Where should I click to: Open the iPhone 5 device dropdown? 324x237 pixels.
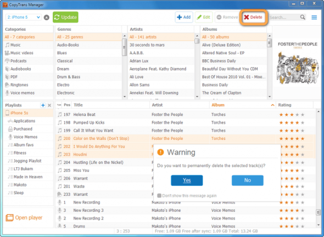[24, 17]
